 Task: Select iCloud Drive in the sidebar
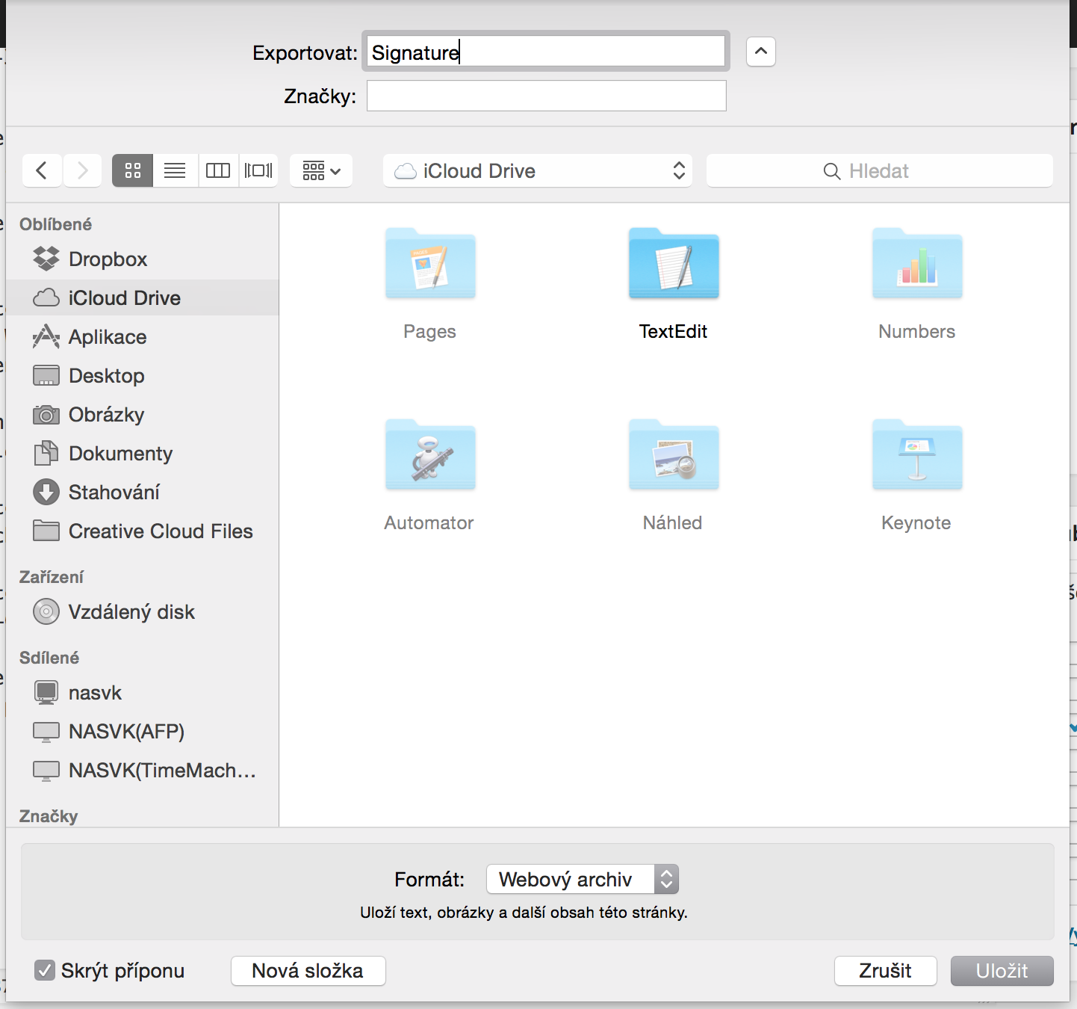(x=142, y=297)
